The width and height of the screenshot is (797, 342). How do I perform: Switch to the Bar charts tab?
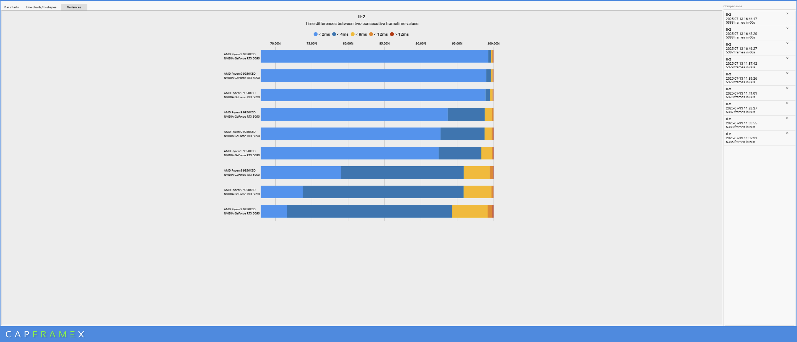[x=12, y=7]
